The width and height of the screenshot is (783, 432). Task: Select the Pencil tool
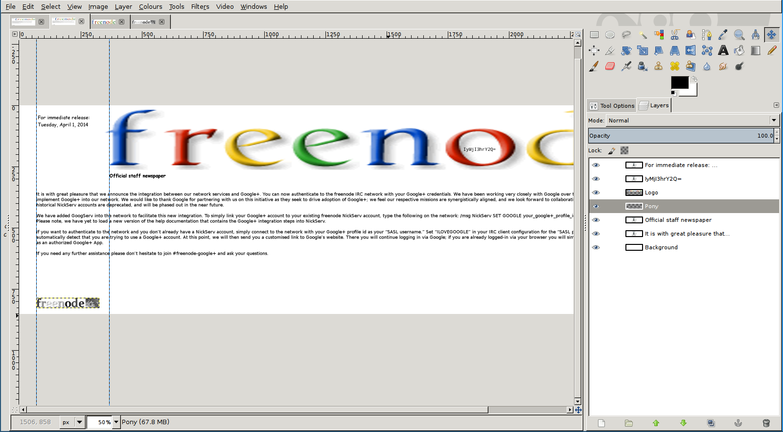tap(772, 50)
